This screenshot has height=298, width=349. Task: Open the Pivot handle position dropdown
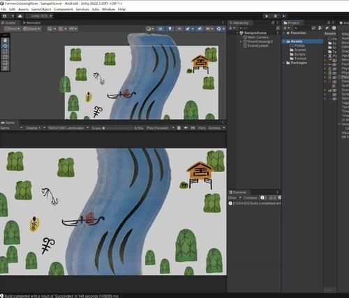pos(13,29)
